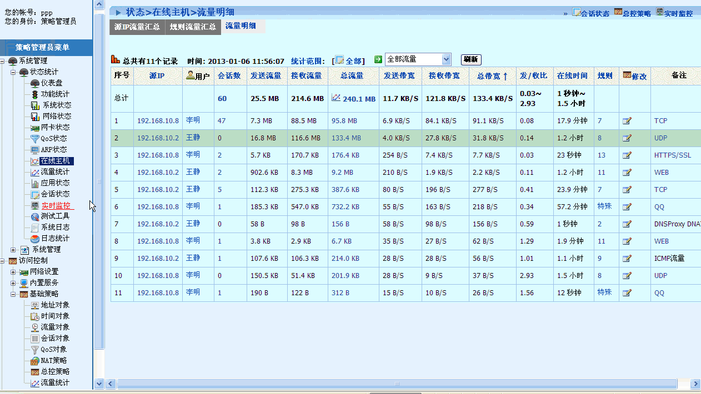
Task: Open the edit icon for the DNSProxy row
Action: (627, 224)
